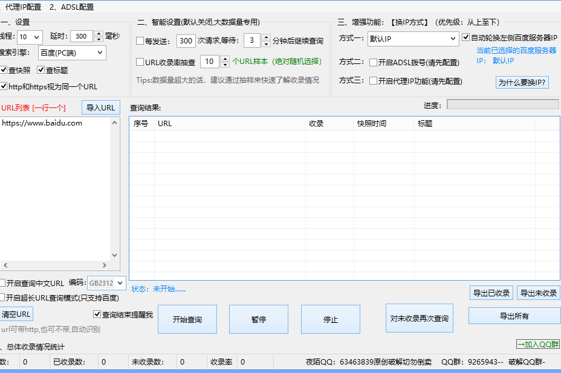Enable 开启ADSL拨号 option
Image resolution: width=561 pixels, height=373 pixels.
point(374,62)
